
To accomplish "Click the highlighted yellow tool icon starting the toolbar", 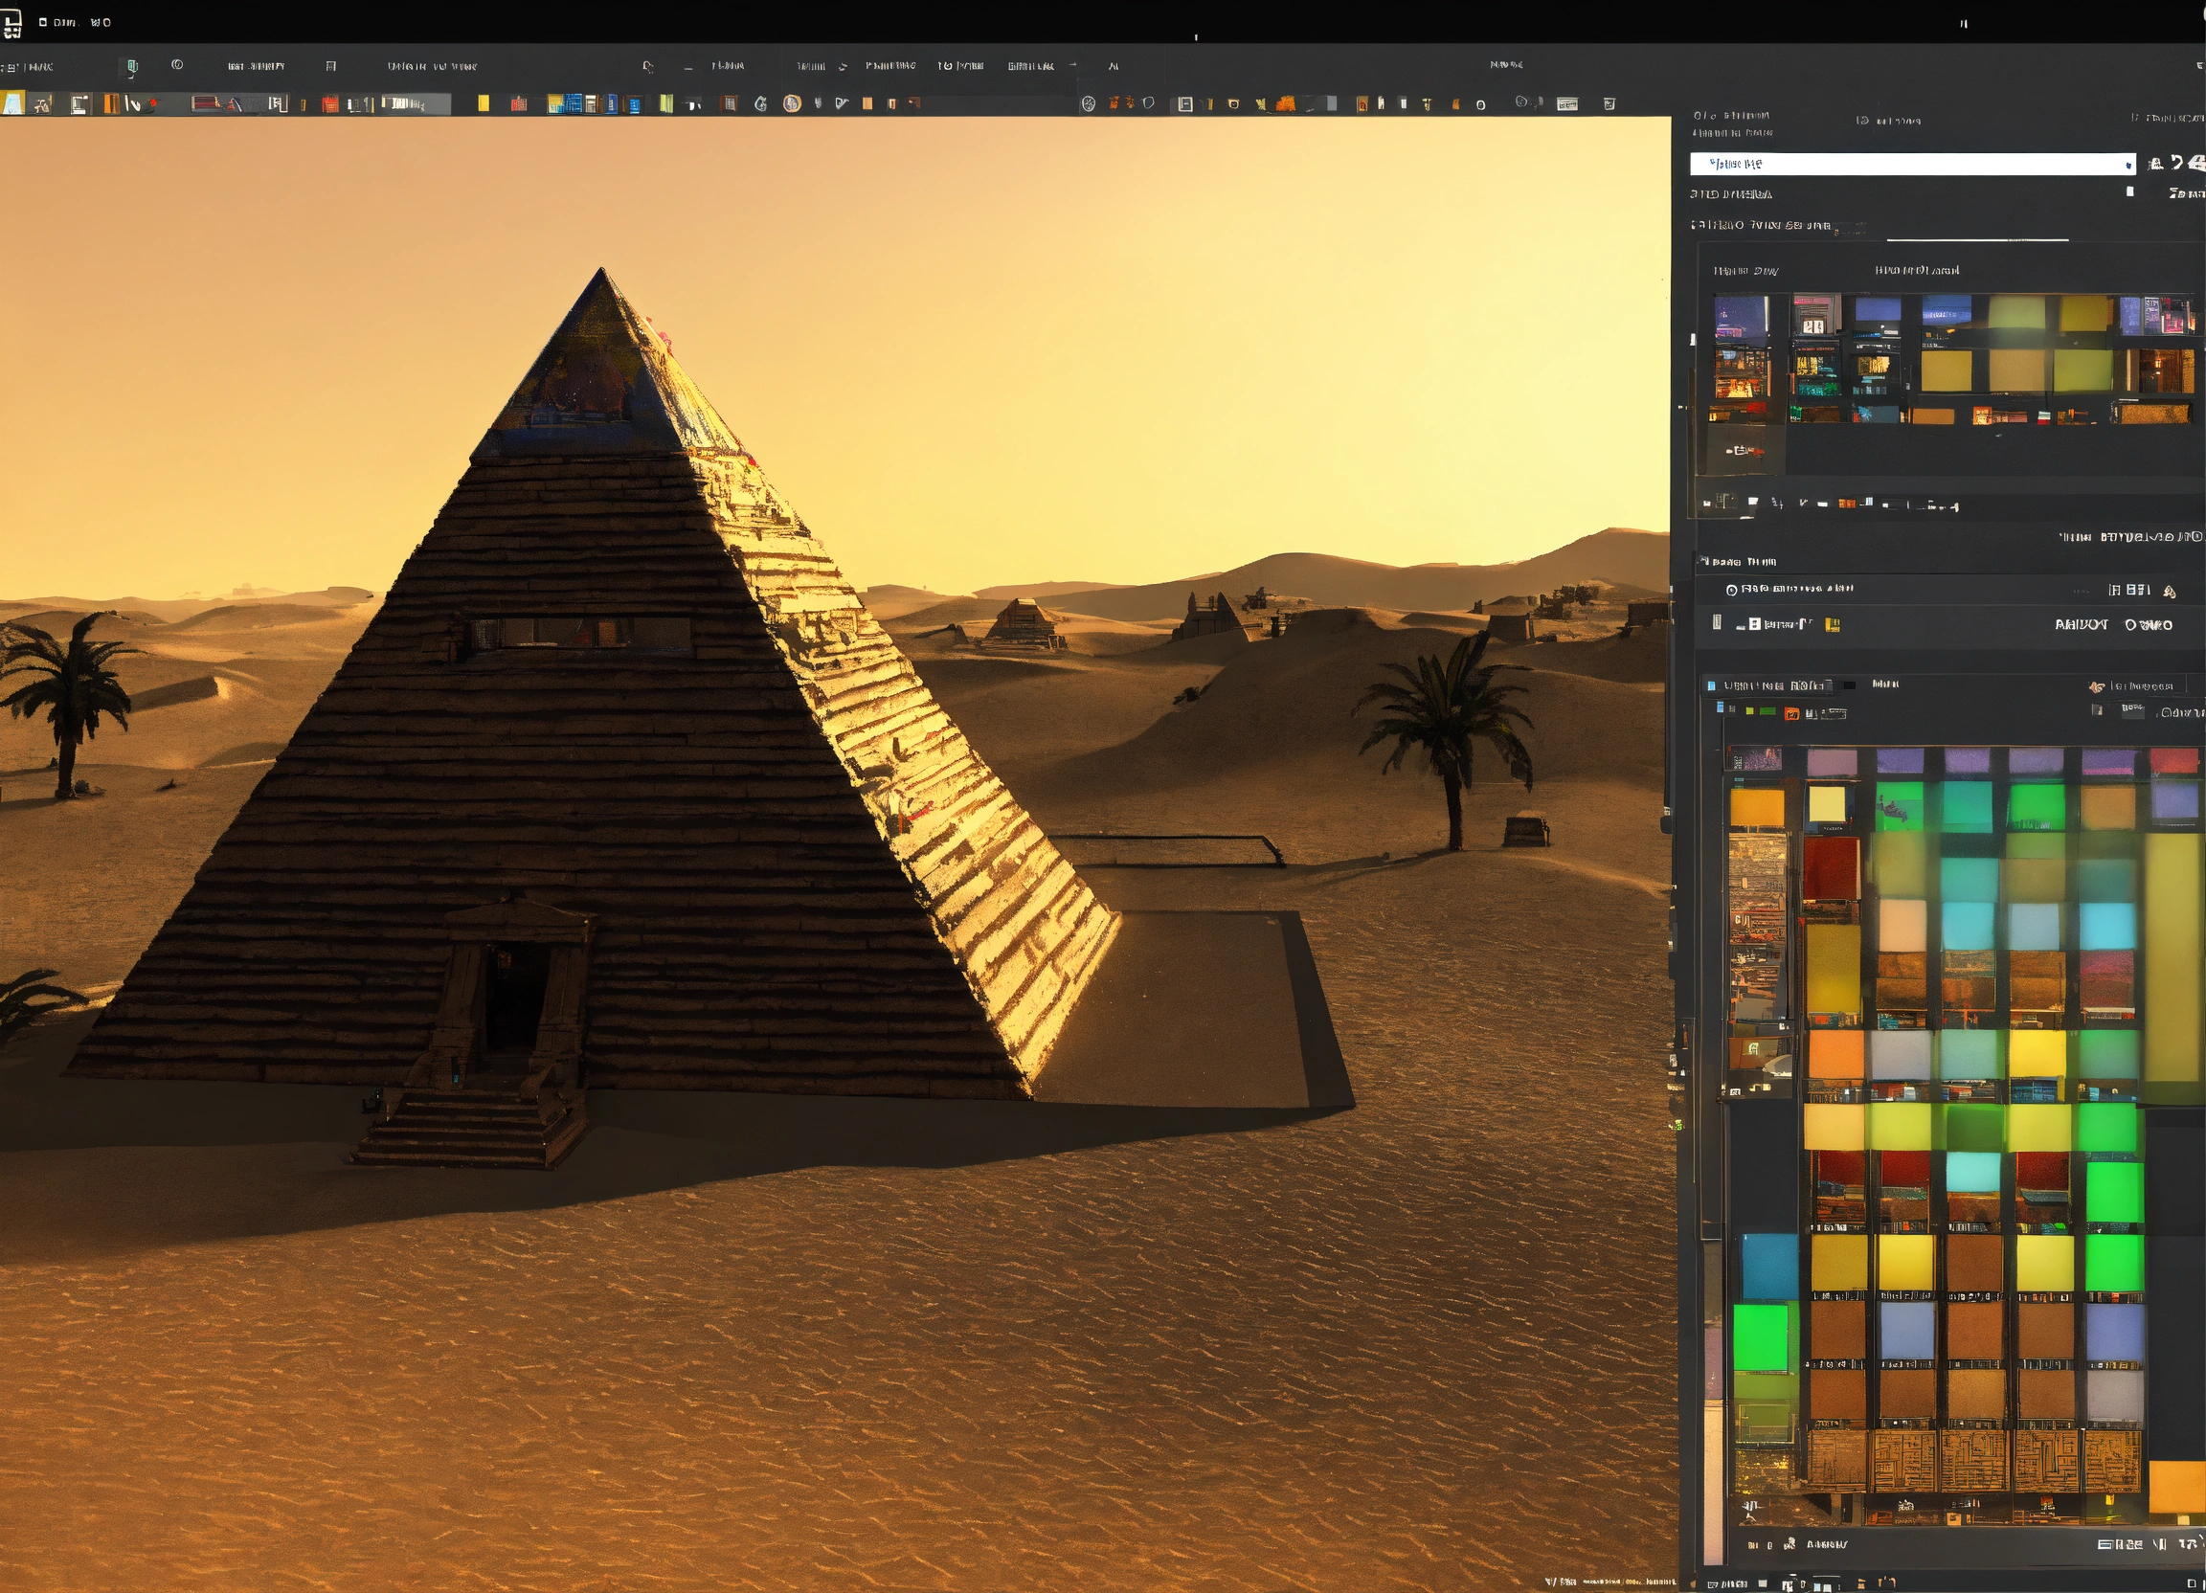I will click(12, 103).
